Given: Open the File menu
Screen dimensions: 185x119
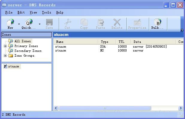Looking at the screenshot, I should [x=9, y=12].
